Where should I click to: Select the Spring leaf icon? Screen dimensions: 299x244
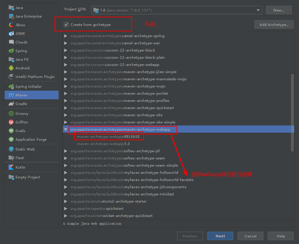click(x=11, y=51)
